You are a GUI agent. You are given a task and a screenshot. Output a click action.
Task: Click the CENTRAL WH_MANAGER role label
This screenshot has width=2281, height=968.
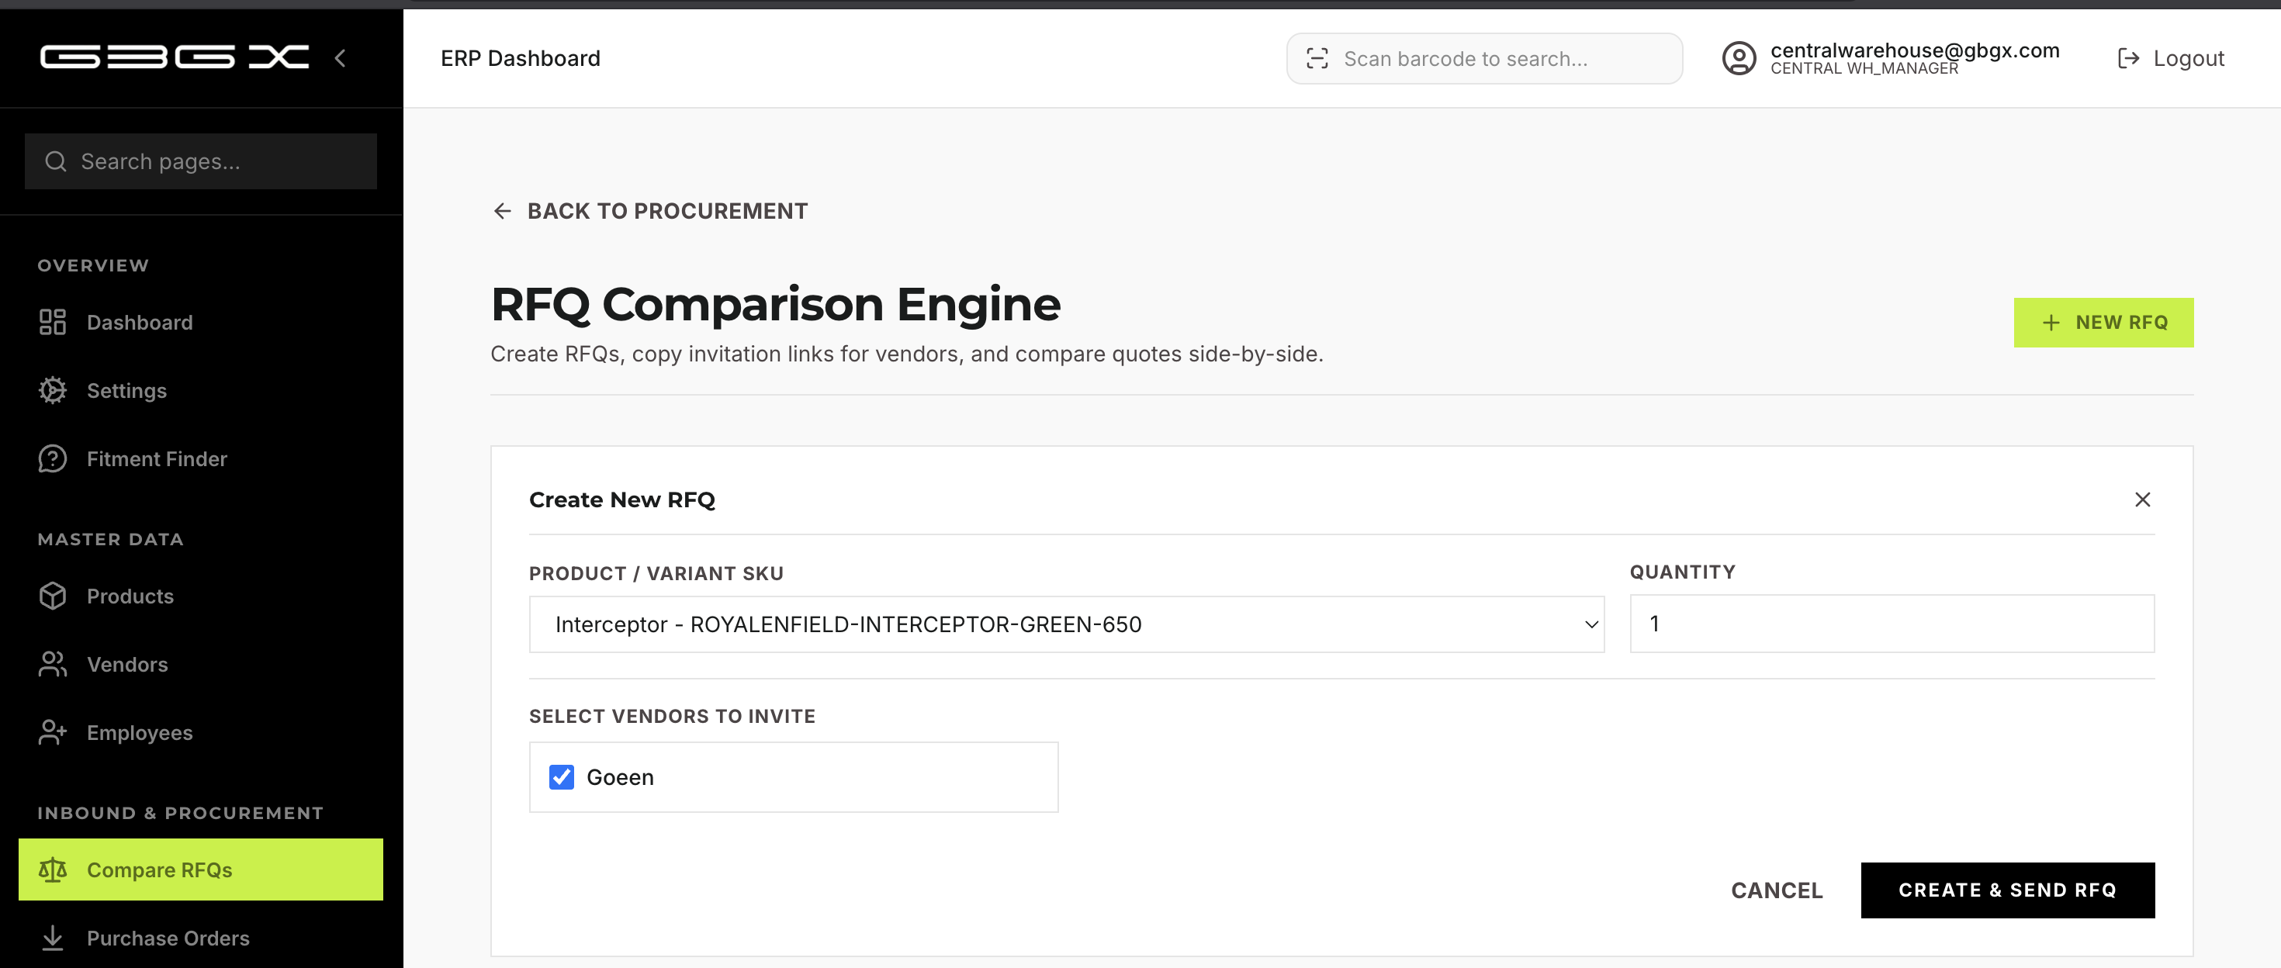[x=1864, y=69]
